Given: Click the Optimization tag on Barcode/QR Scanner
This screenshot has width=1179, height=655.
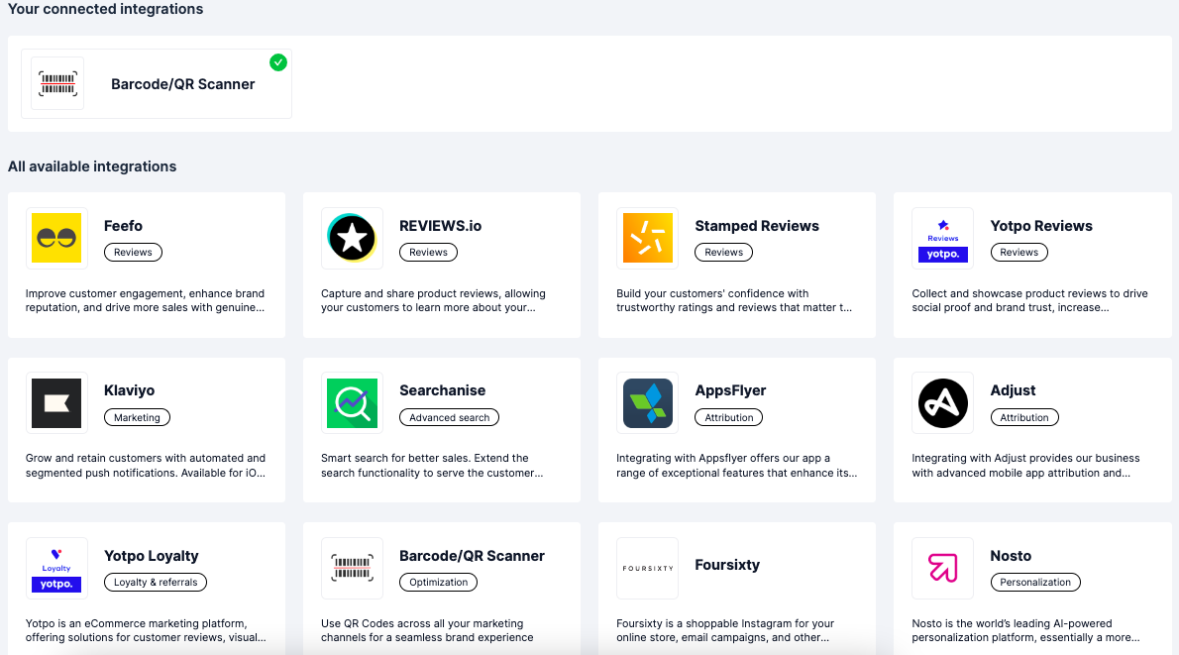Looking at the screenshot, I should pos(438,583).
